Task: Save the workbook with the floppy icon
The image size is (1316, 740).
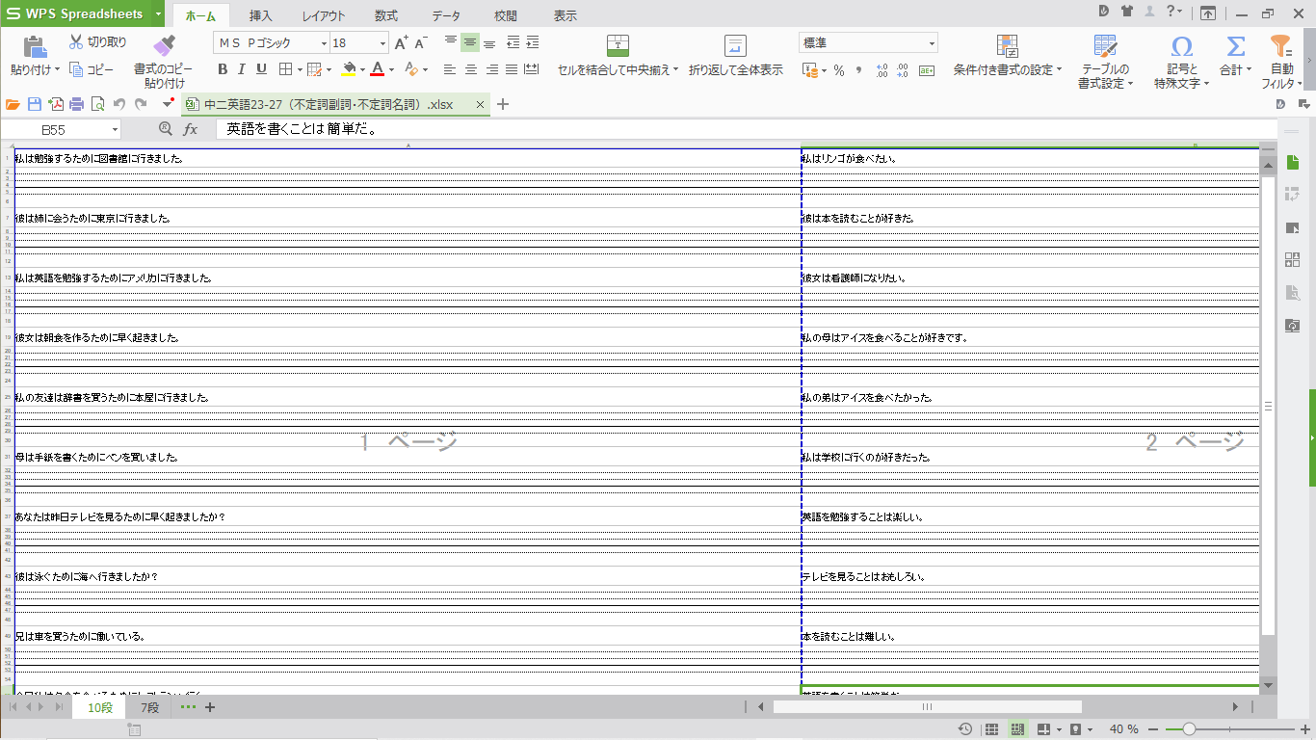Action: pos(35,104)
